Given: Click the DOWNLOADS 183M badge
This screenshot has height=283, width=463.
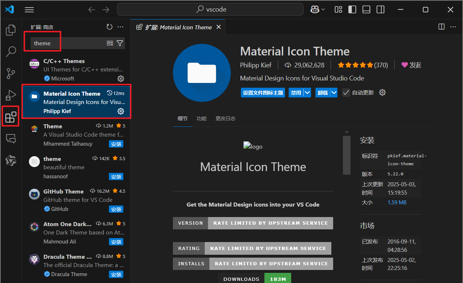Looking at the screenshot, I should 254,278.
